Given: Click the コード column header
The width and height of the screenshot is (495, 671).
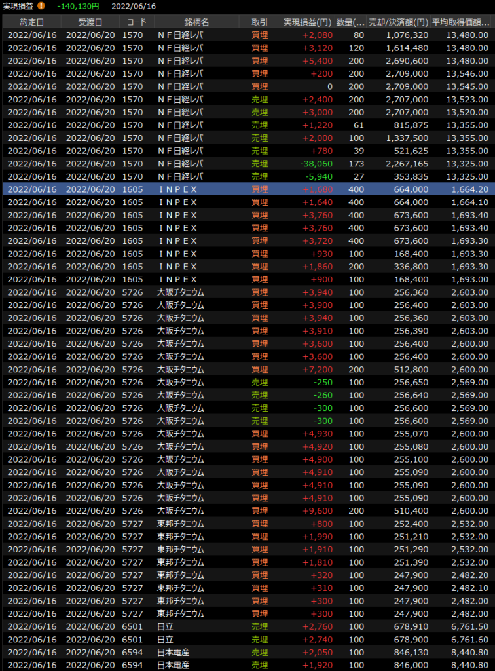Looking at the screenshot, I should point(136,22).
